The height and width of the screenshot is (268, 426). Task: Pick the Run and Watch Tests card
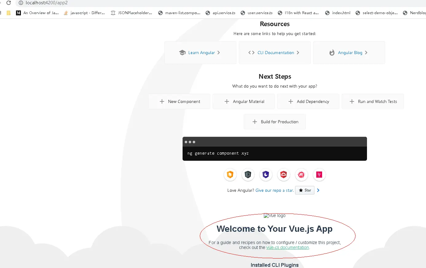tap(373, 101)
